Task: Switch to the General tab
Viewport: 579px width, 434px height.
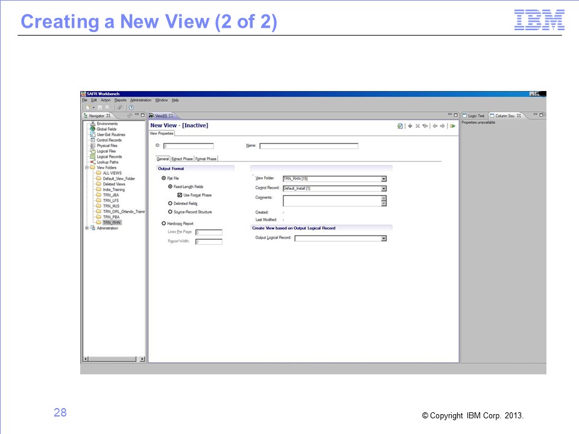Action: tap(163, 159)
